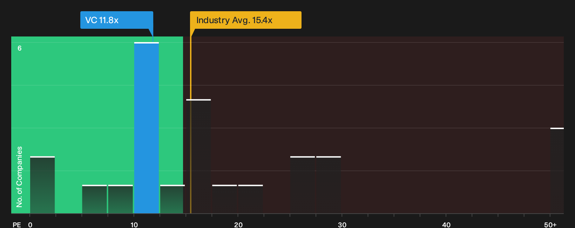Click the '40' x-axis tick label
This screenshot has height=228, width=575.
click(446, 225)
